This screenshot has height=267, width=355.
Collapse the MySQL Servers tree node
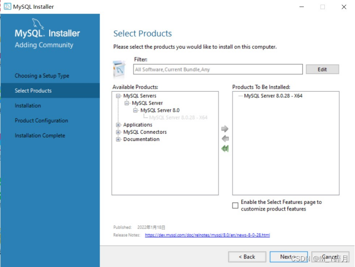click(118, 96)
